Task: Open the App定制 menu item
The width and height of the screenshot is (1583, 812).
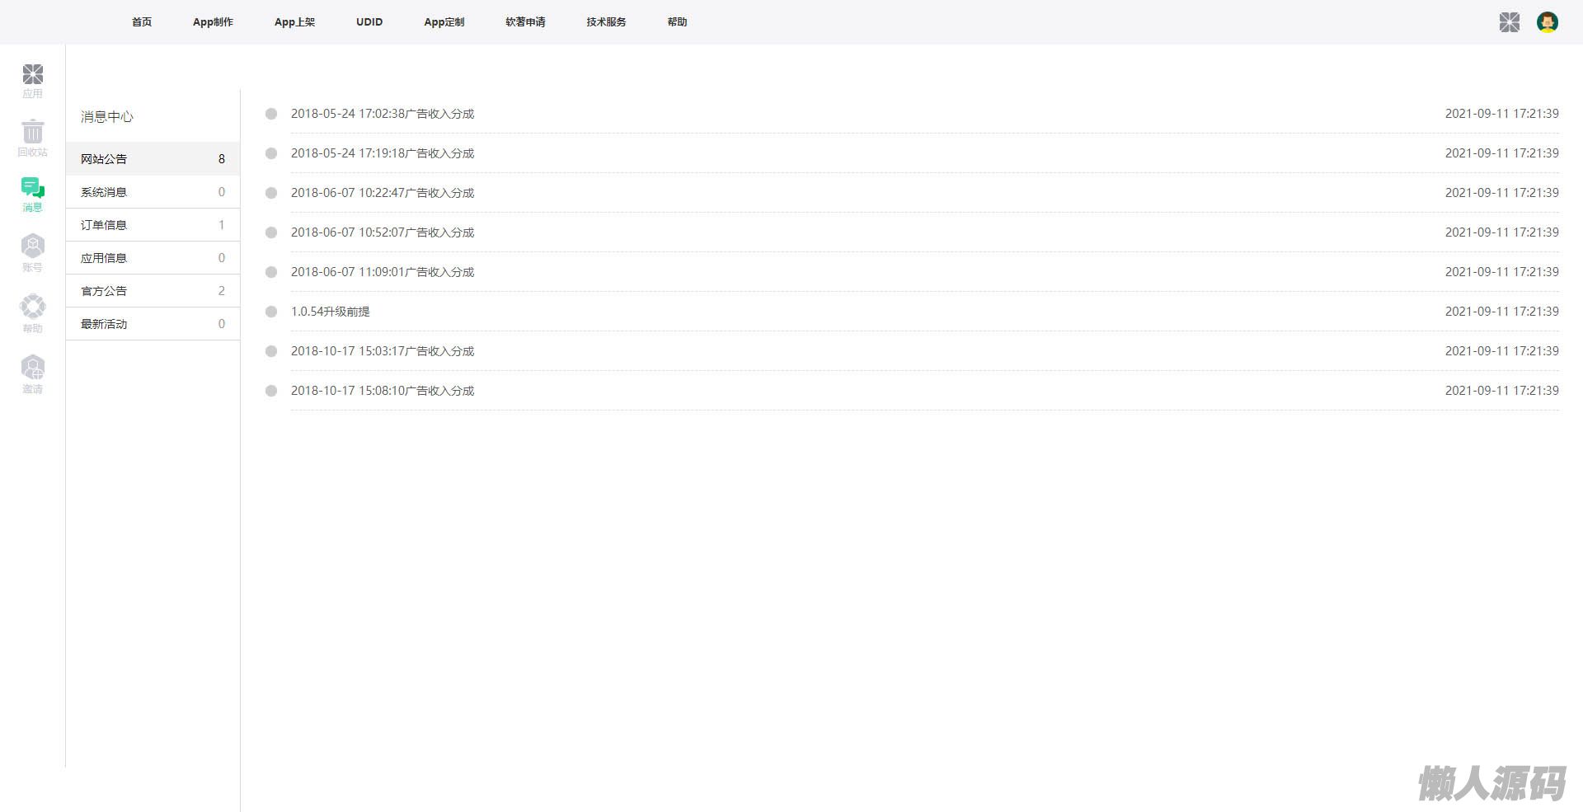Action: click(x=444, y=22)
